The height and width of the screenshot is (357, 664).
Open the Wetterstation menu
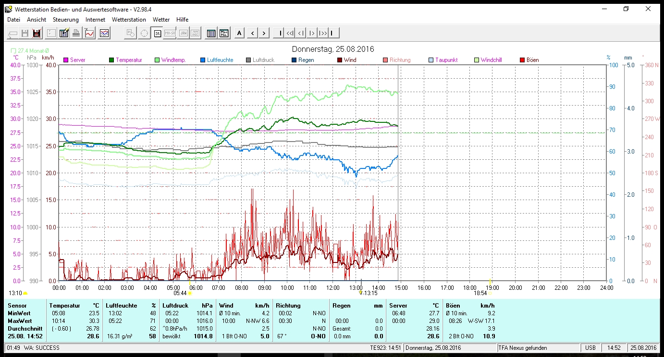(x=129, y=20)
